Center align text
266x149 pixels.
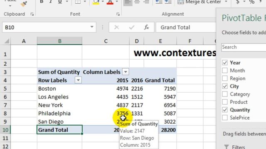coord(137,2)
